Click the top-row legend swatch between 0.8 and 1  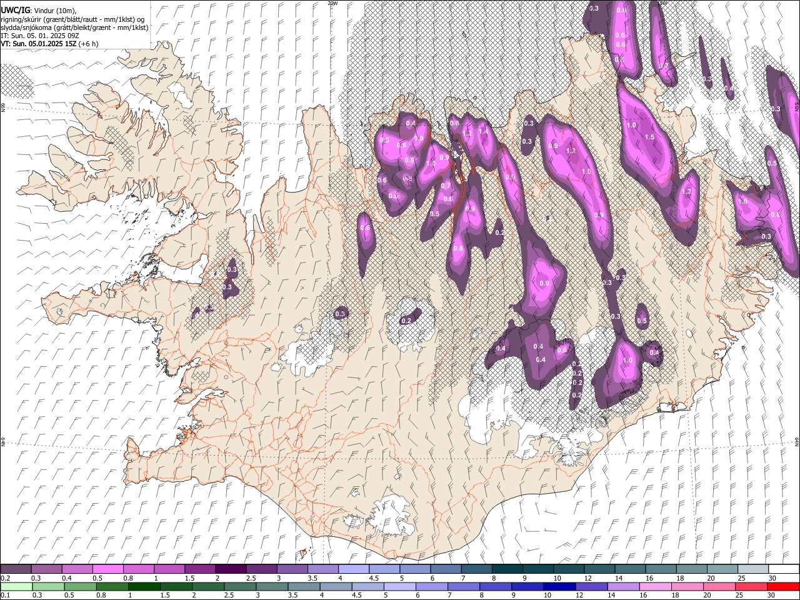139,569
